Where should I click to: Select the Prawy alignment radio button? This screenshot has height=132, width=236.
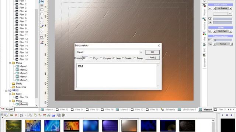pyautogui.click(x=135, y=58)
